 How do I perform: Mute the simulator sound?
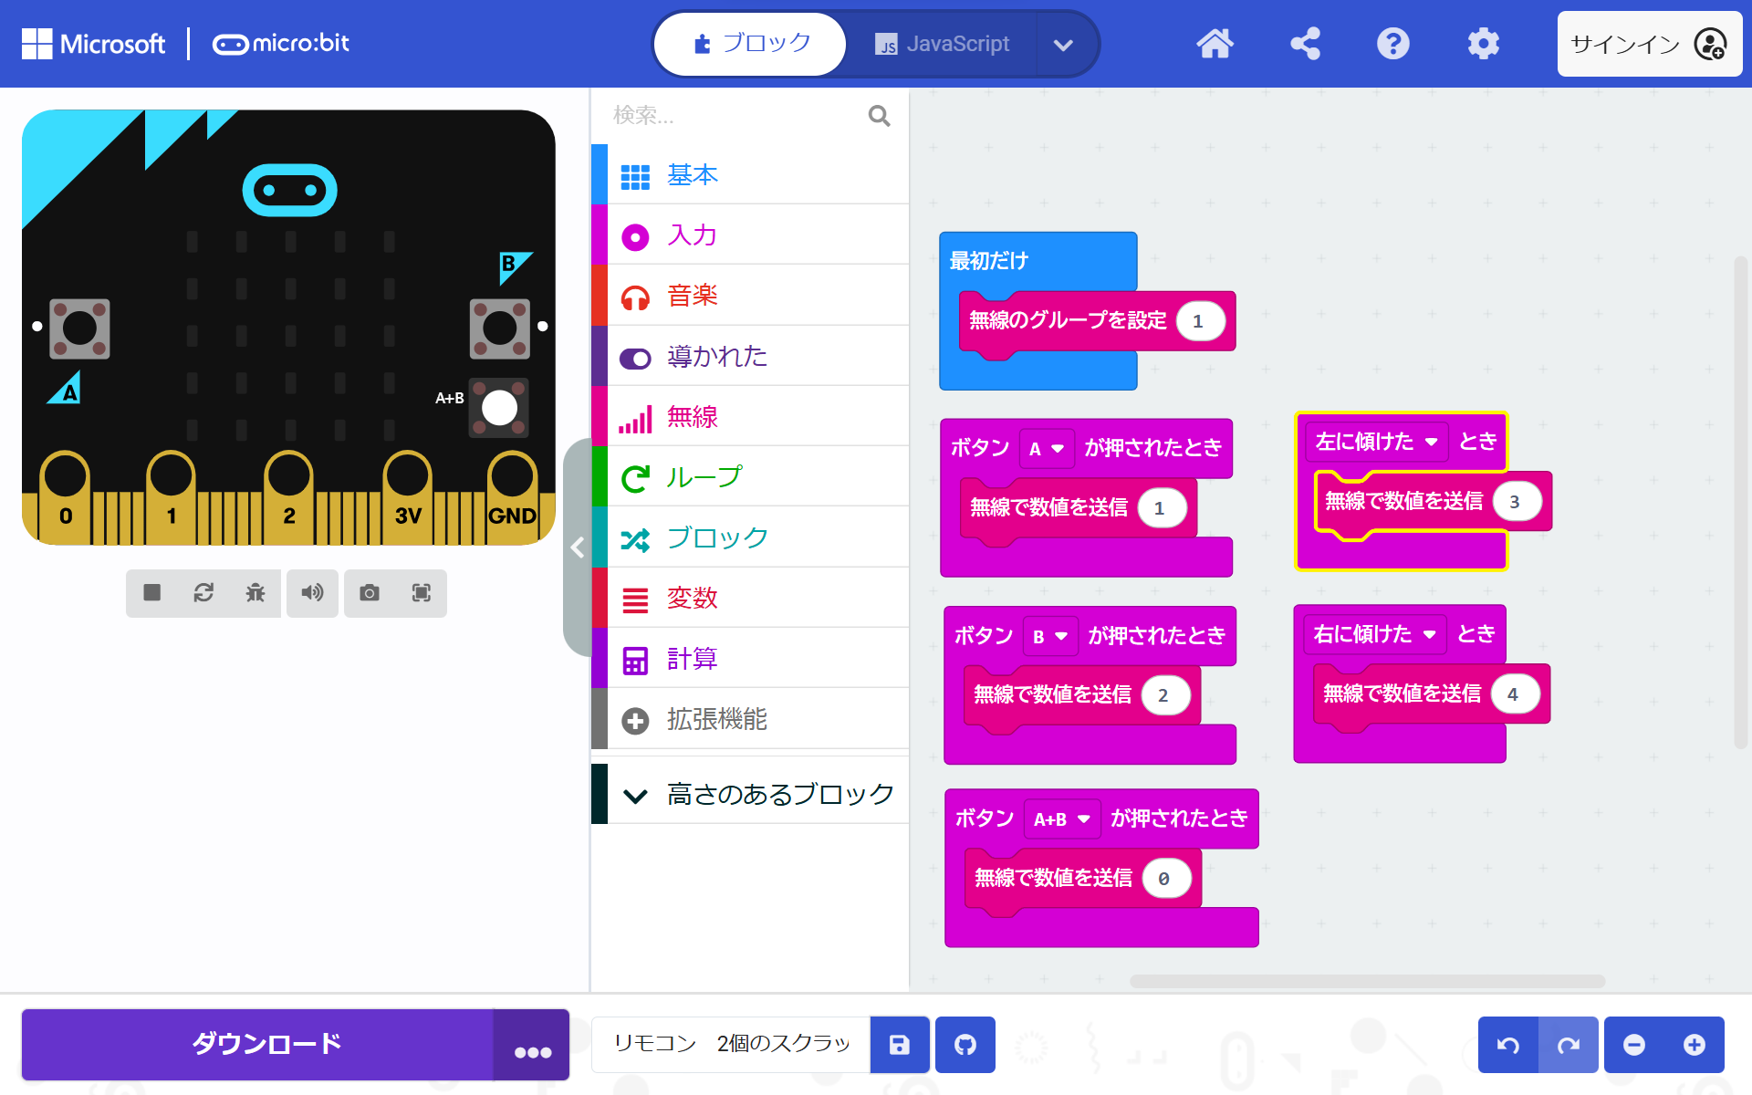312,593
